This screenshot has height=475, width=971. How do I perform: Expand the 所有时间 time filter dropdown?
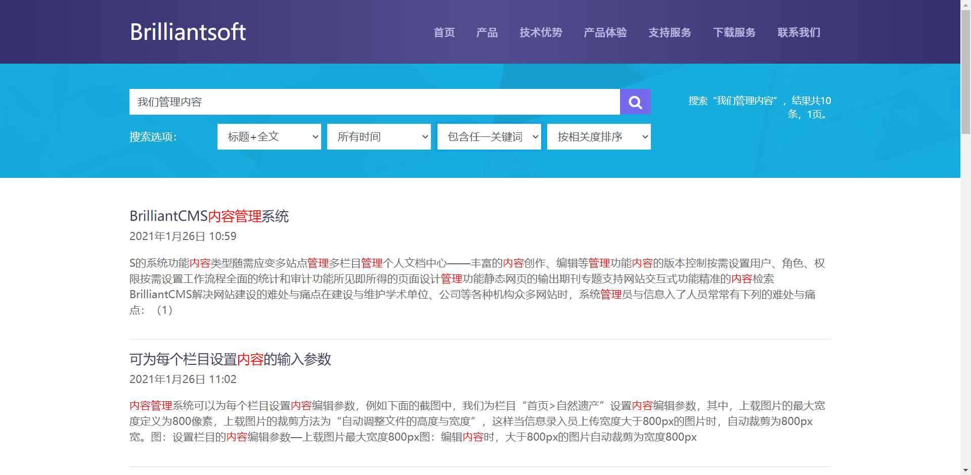click(379, 137)
